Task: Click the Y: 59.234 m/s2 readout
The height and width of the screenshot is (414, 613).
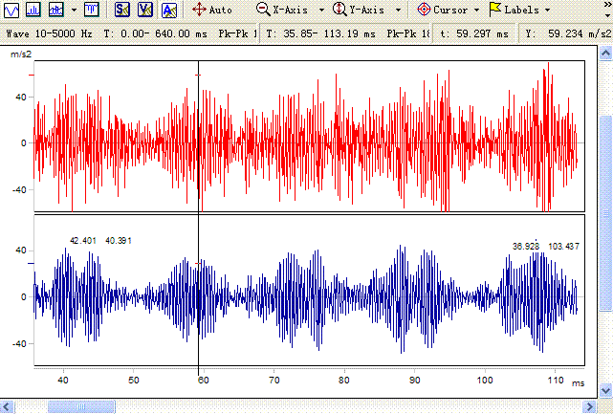Action: coord(568,34)
